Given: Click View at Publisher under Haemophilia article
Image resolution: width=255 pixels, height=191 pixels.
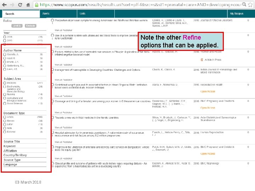Looking at the screenshot, I should (x=63, y=80).
